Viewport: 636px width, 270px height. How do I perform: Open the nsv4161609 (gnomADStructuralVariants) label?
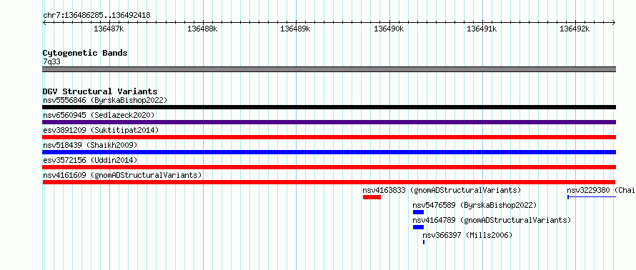tap(122, 175)
